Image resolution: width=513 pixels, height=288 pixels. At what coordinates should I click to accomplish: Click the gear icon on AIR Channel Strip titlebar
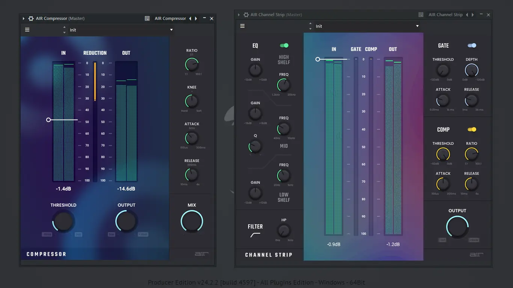click(246, 15)
